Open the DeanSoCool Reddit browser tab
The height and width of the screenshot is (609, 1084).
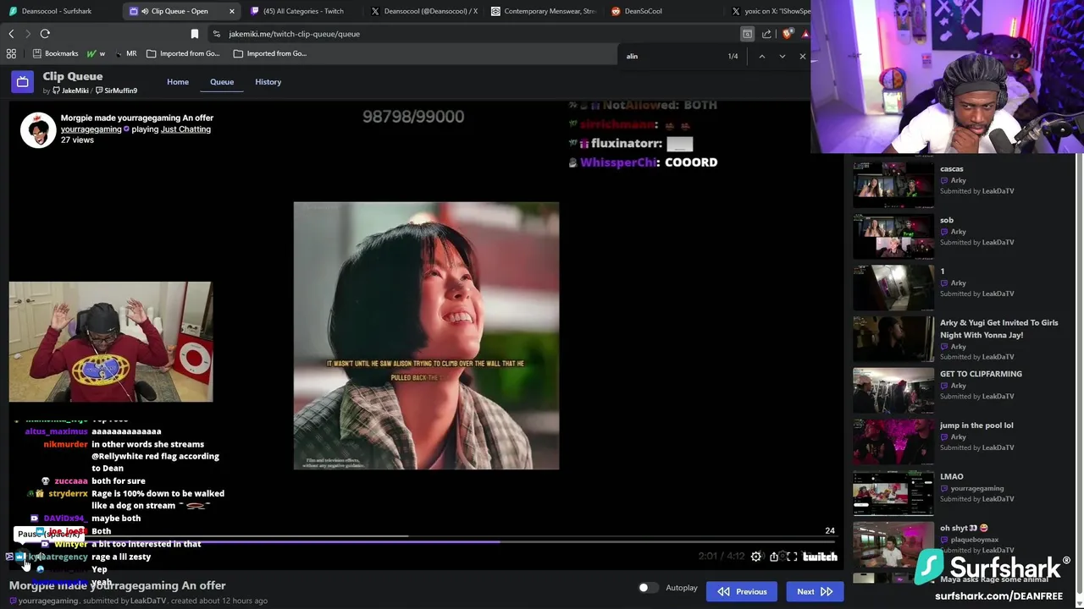coord(665,11)
